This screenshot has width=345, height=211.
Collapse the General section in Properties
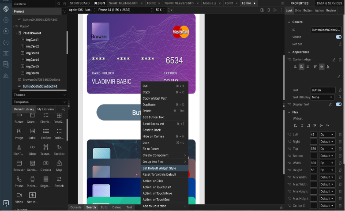pos(289,22)
